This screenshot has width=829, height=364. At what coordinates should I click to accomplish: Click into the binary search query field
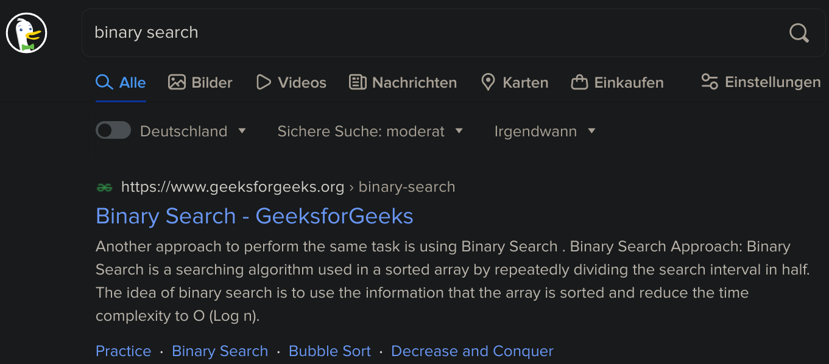pyautogui.click(x=432, y=33)
